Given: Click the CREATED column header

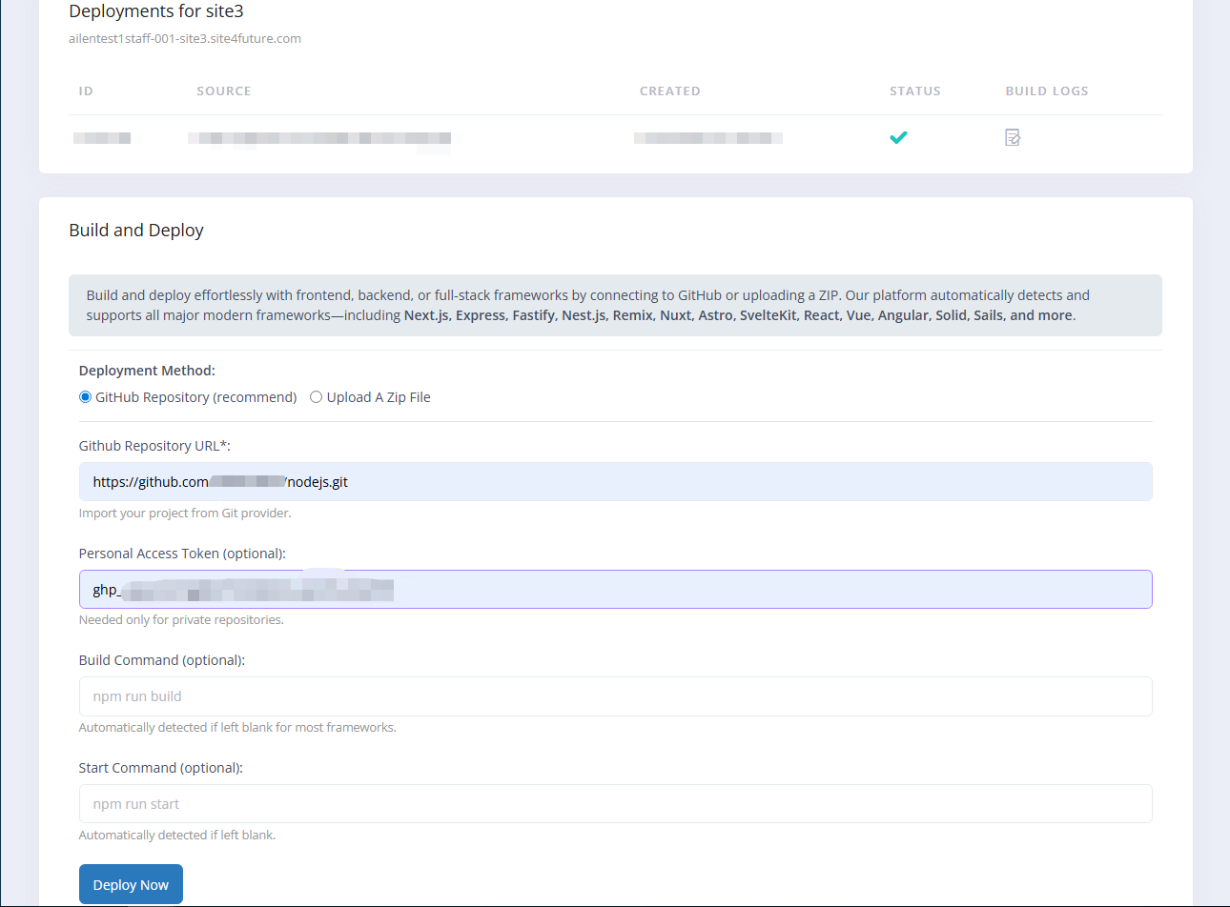Looking at the screenshot, I should click(669, 91).
